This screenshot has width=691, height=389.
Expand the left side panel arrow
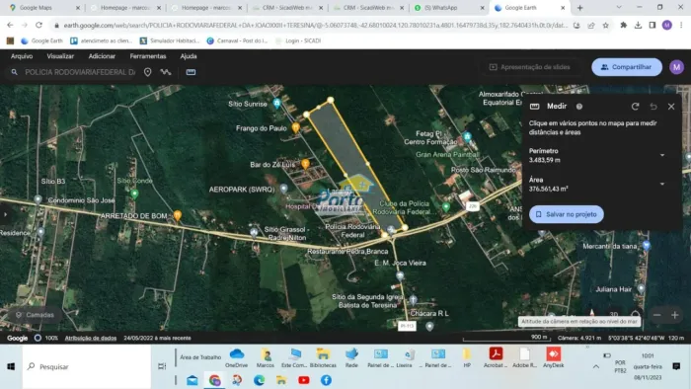(x=5, y=214)
